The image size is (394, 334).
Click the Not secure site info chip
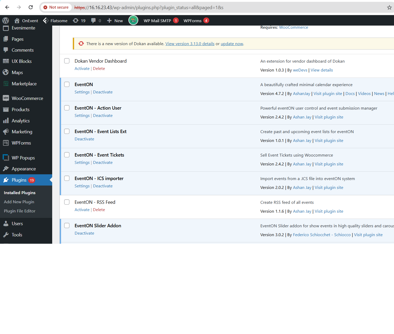[56, 7]
